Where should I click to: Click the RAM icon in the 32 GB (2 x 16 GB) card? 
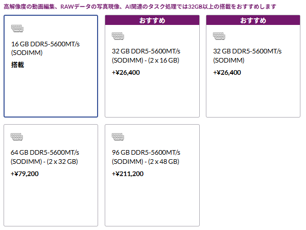click(118, 37)
